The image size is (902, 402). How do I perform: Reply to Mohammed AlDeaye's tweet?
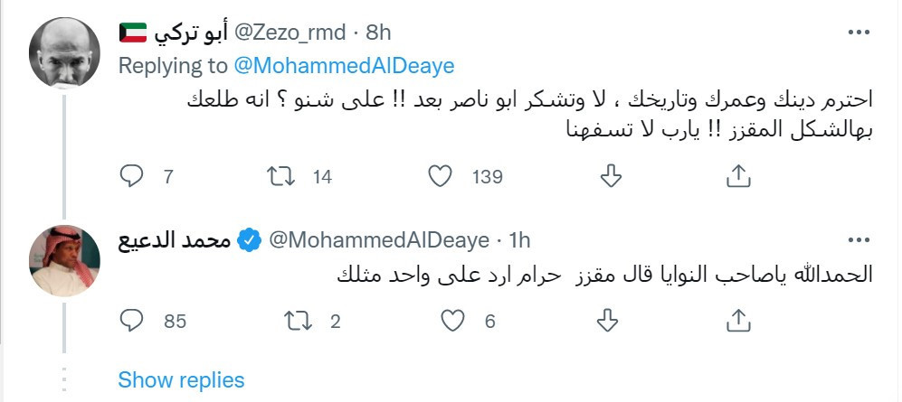(x=131, y=321)
